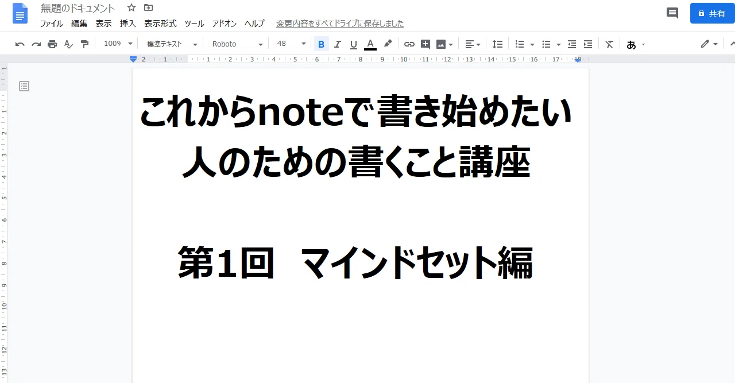
Task: Expand the bulleted list options arrow
Action: (x=559, y=44)
